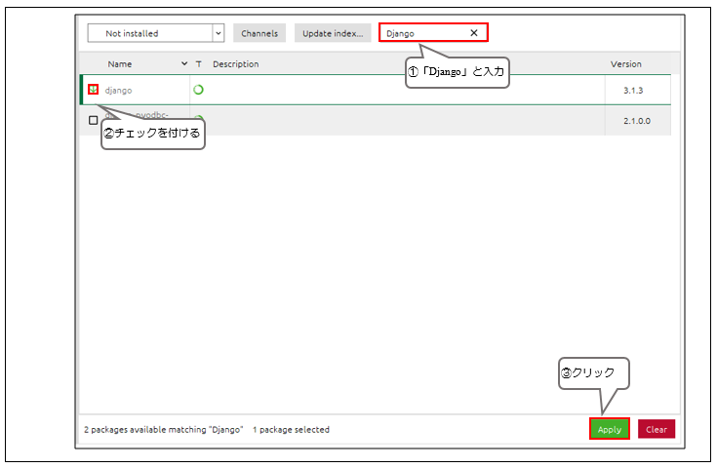Tick the checkbox of the second package row
Image resolution: width=717 pixels, height=468 pixels.
pyautogui.click(x=93, y=120)
